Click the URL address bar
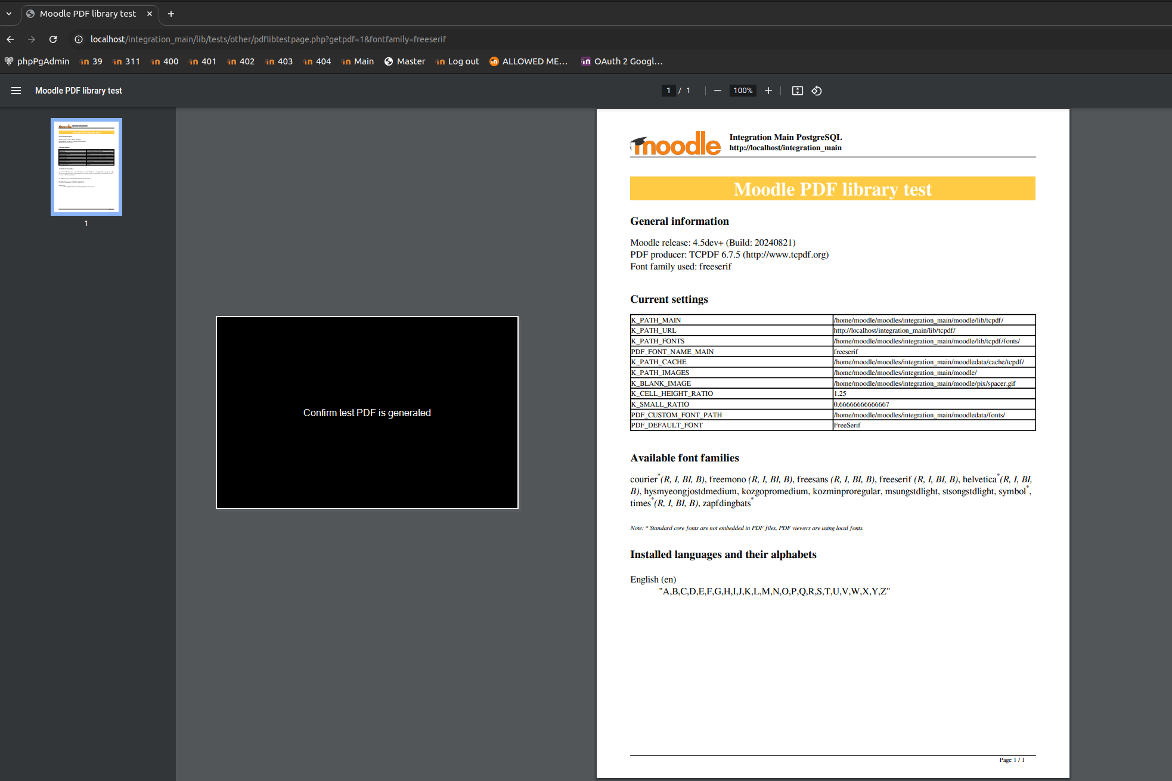The width and height of the screenshot is (1172, 781). click(x=268, y=39)
